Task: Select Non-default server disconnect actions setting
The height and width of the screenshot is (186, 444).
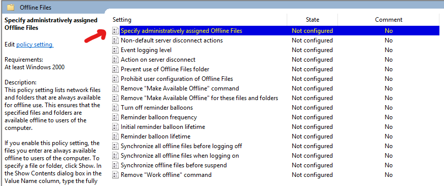Action: tap(172, 40)
